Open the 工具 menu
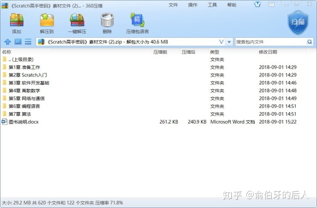Viewport: 317px width, 208px height. click(x=212, y=5)
